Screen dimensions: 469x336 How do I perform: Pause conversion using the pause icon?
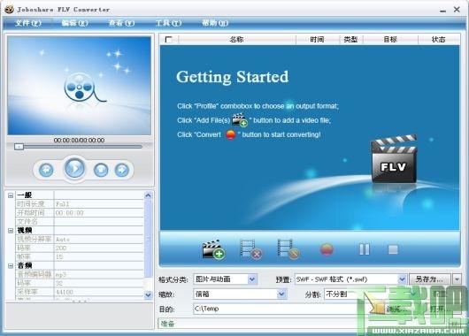(x=365, y=249)
